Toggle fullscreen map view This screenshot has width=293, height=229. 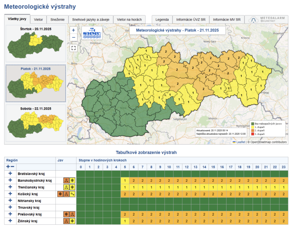[74, 48]
